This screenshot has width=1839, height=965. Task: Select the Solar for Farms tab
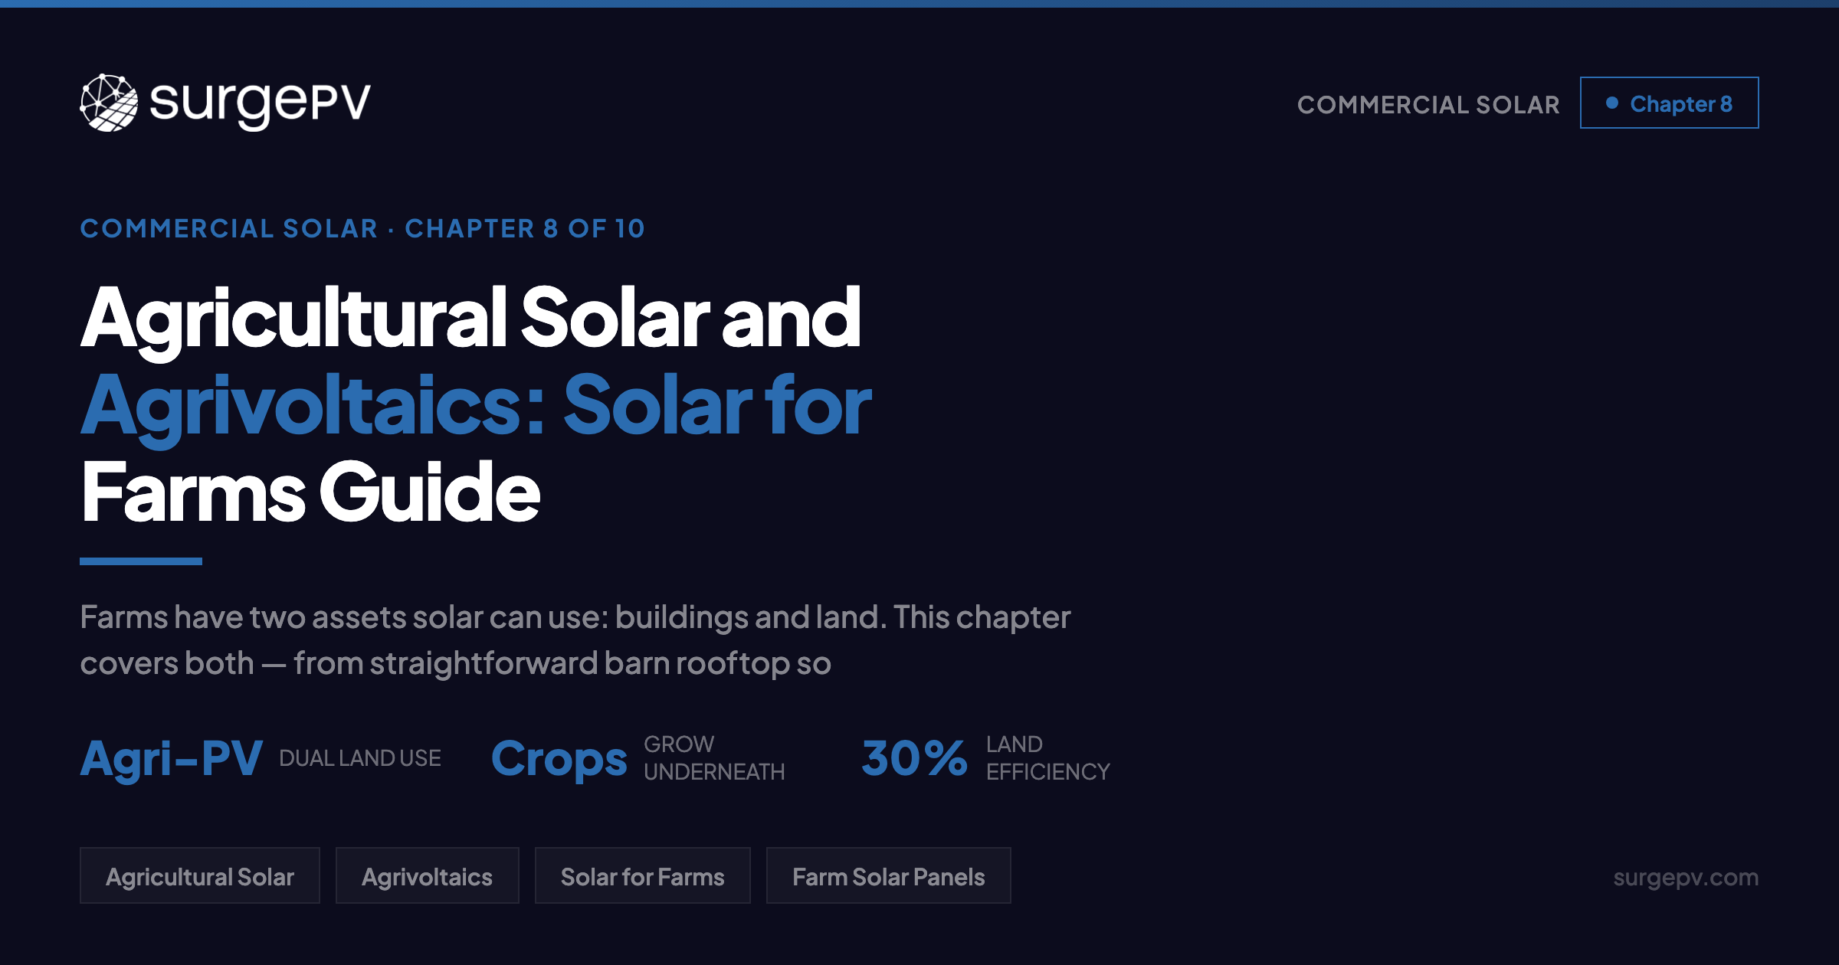point(642,875)
